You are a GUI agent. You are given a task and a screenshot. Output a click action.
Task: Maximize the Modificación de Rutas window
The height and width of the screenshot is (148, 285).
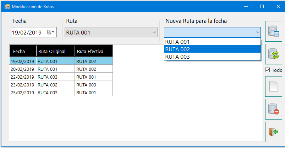[262, 7]
